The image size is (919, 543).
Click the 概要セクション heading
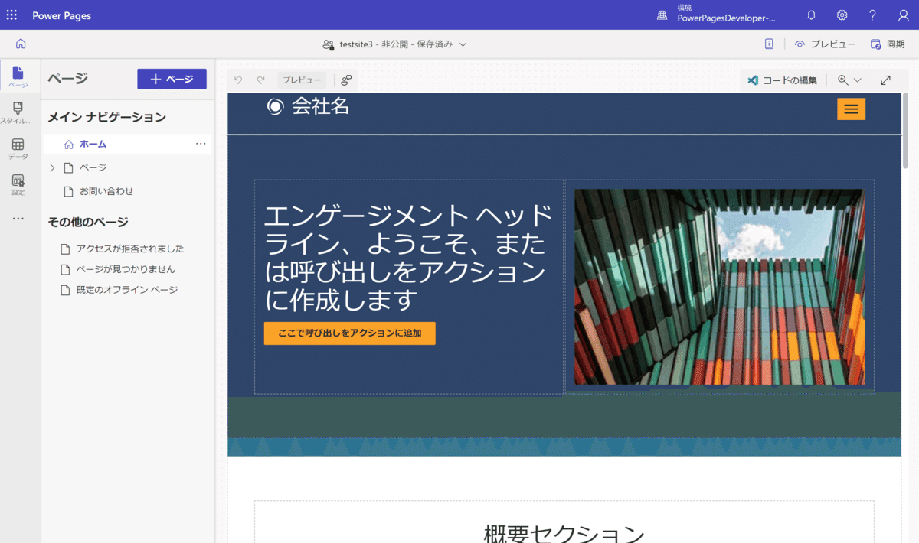564,533
